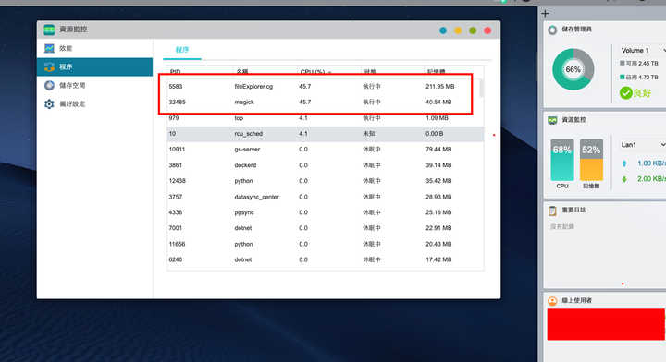
Task: Click the 儲存管理員 widget icon
Action: pyautogui.click(x=552, y=30)
